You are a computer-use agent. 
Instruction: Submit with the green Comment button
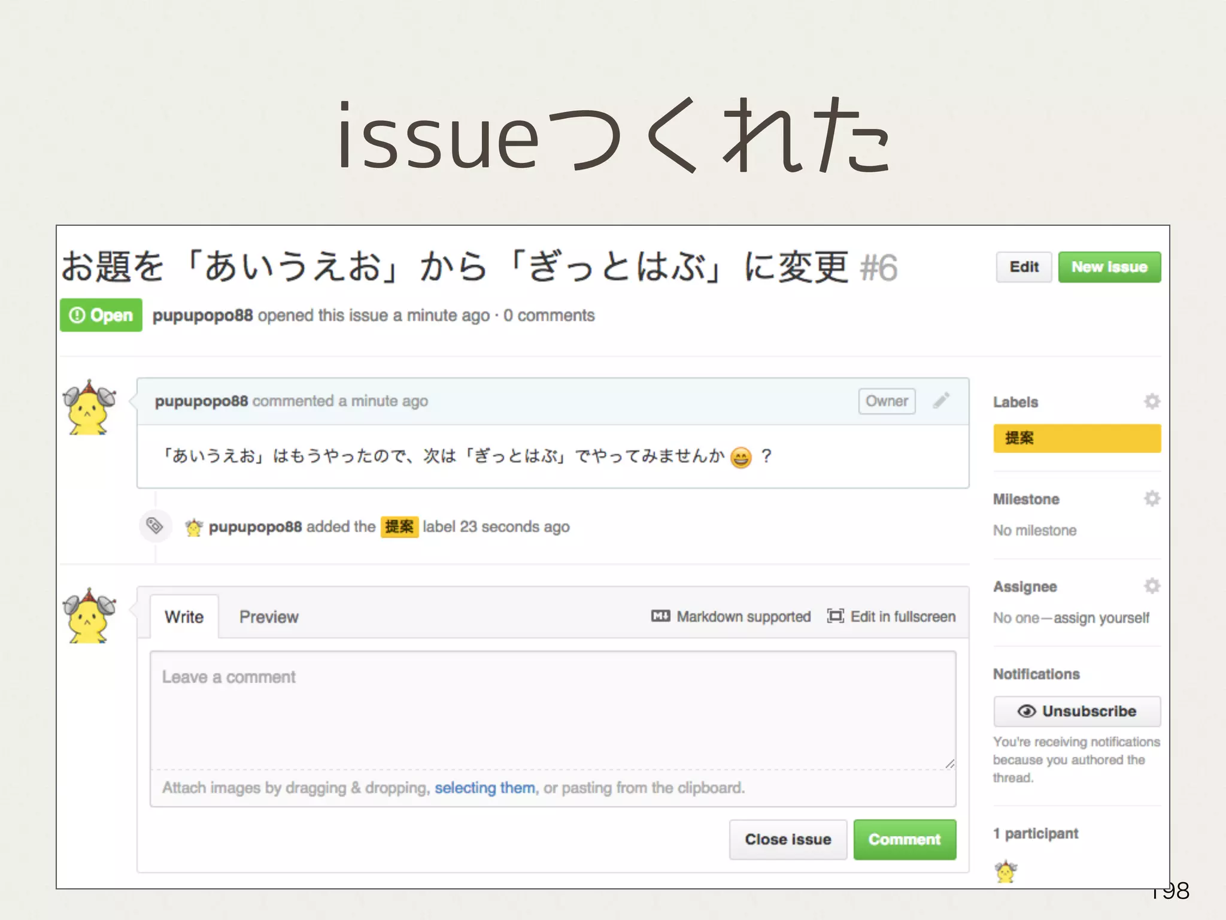pos(904,839)
